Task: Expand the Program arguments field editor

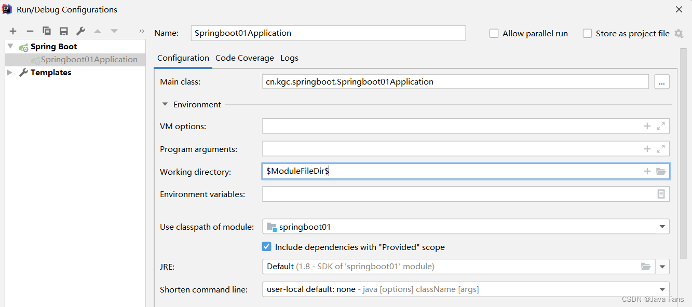Action: 661,149
